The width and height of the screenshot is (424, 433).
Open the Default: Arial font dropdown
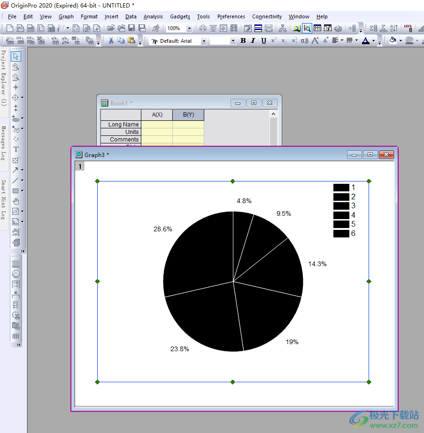click(204, 41)
